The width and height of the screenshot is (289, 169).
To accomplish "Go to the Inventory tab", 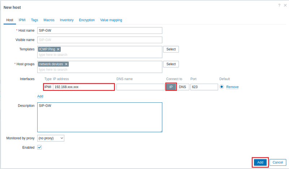I will [66, 20].
